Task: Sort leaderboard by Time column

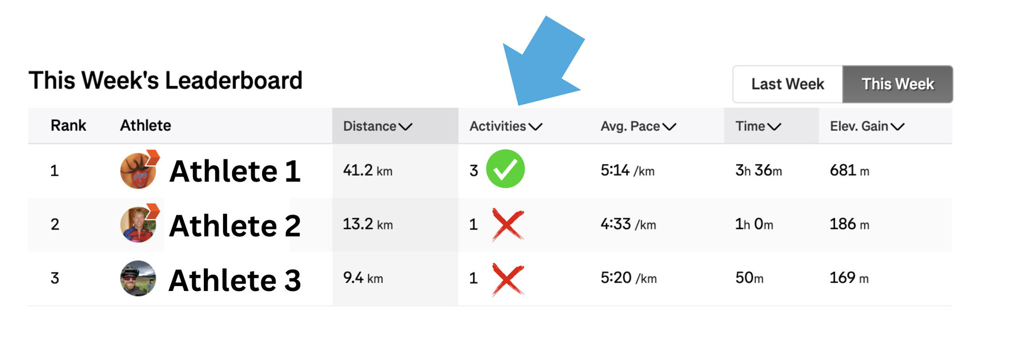Action: tap(758, 126)
